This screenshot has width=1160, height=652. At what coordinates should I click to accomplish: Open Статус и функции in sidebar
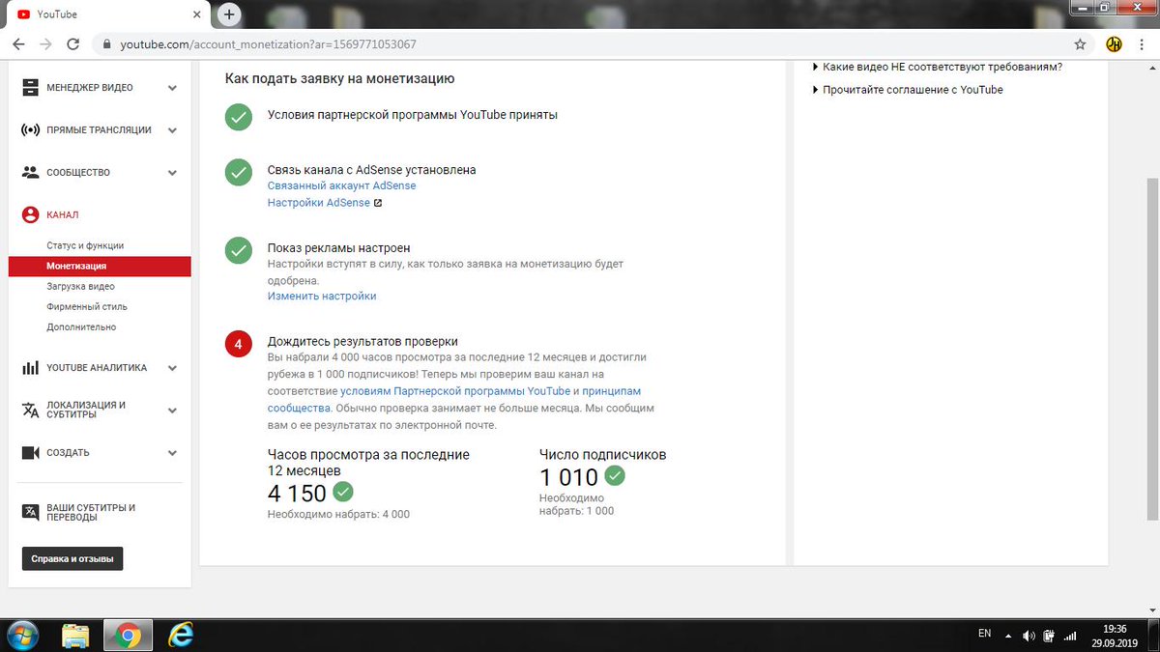[85, 245]
